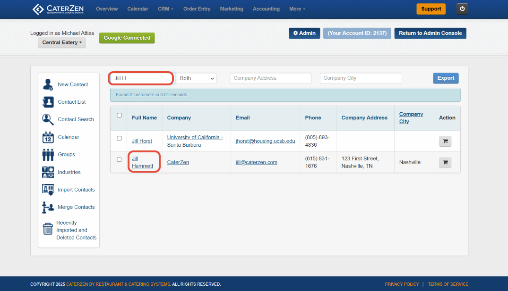The image size is (508, 291).
Task: Click the cart icon for Jill Horst
Action: (445, 141)
